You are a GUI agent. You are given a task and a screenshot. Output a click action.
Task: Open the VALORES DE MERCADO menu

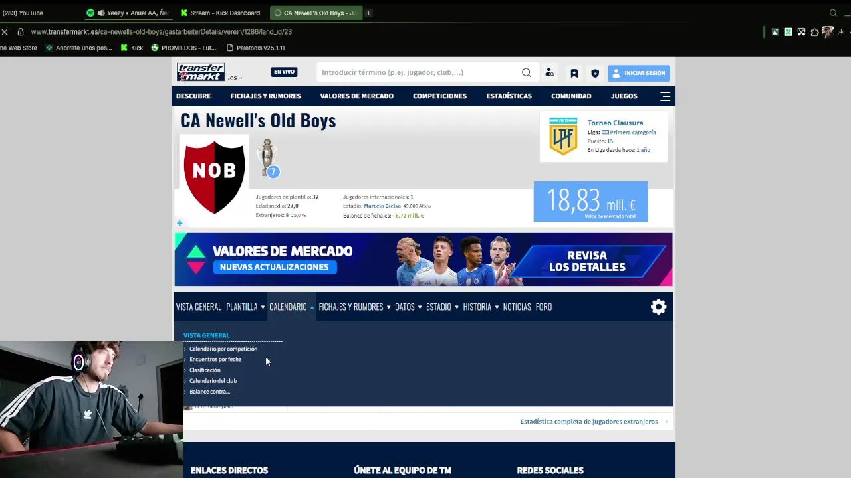[356, 96]
